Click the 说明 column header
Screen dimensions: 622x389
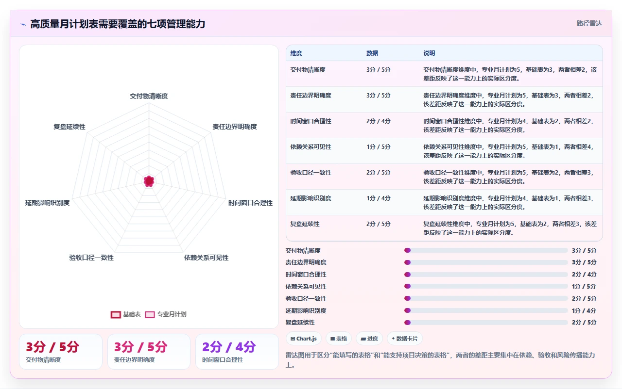tap(429, 53)
